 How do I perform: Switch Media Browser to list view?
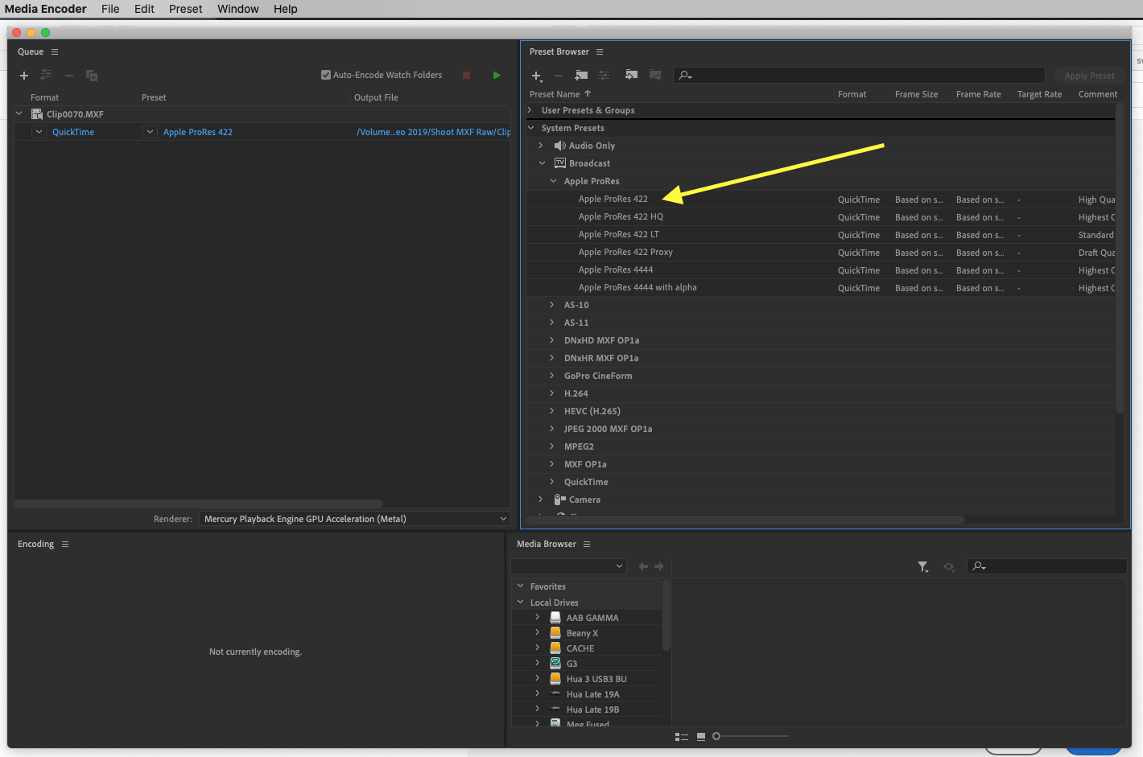[682, 736]
